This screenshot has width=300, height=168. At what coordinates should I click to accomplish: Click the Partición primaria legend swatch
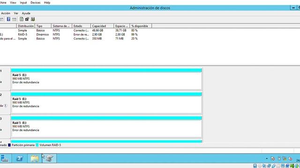(x=9, y=145)
